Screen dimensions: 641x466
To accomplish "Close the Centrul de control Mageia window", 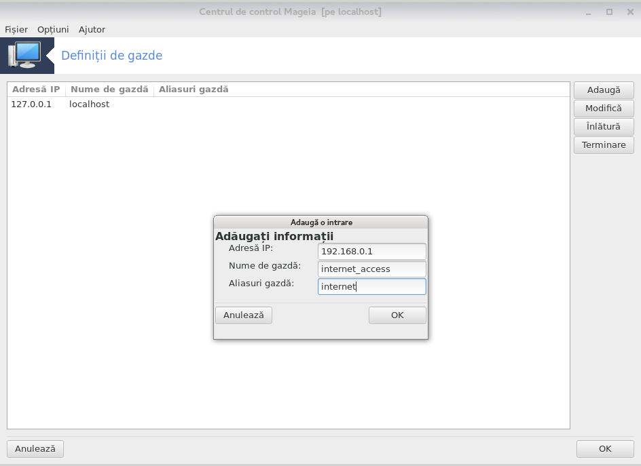I will [630, 12].
